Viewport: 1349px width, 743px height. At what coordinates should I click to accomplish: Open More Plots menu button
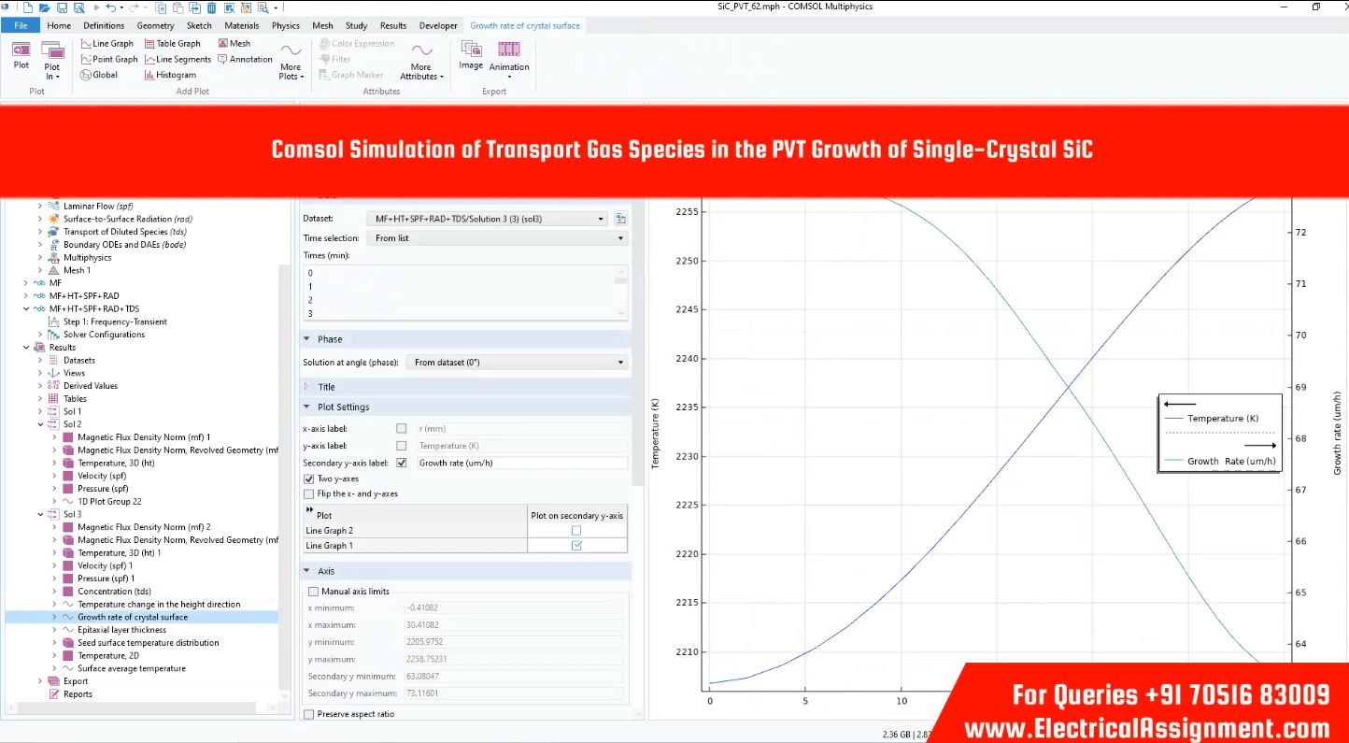291,59
